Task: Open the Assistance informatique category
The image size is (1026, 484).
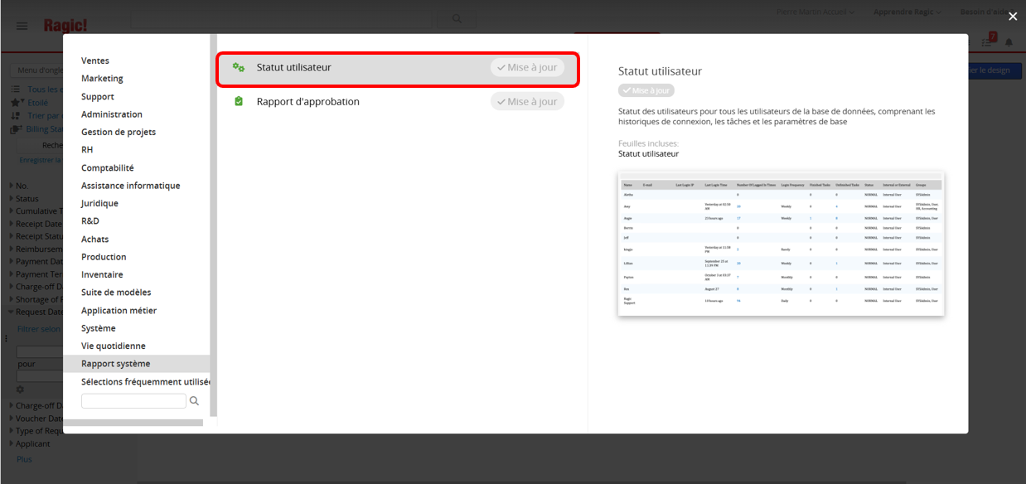Action: point(131,186)
